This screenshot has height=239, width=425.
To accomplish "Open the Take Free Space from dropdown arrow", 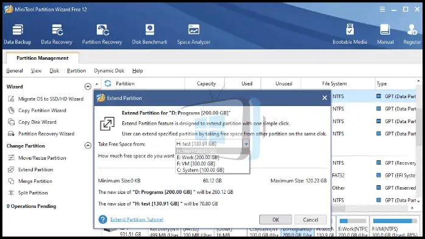I will [246, 144].
